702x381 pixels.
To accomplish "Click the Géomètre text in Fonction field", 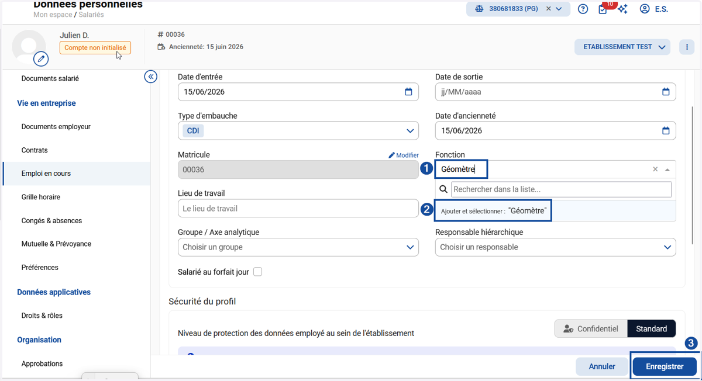I will 458,169.
